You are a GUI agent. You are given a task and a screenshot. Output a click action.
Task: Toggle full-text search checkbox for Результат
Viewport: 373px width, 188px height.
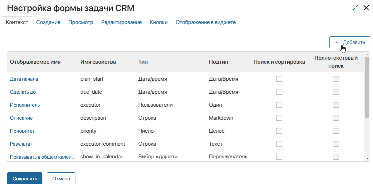pyautogui.click(x=336, y=144)
